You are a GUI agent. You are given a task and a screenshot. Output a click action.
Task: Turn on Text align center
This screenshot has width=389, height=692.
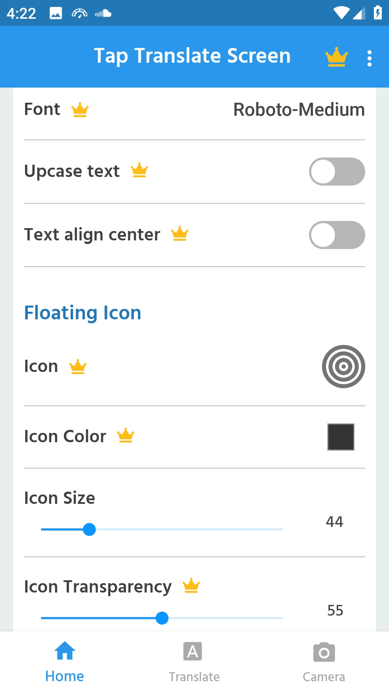pos(337,235)
